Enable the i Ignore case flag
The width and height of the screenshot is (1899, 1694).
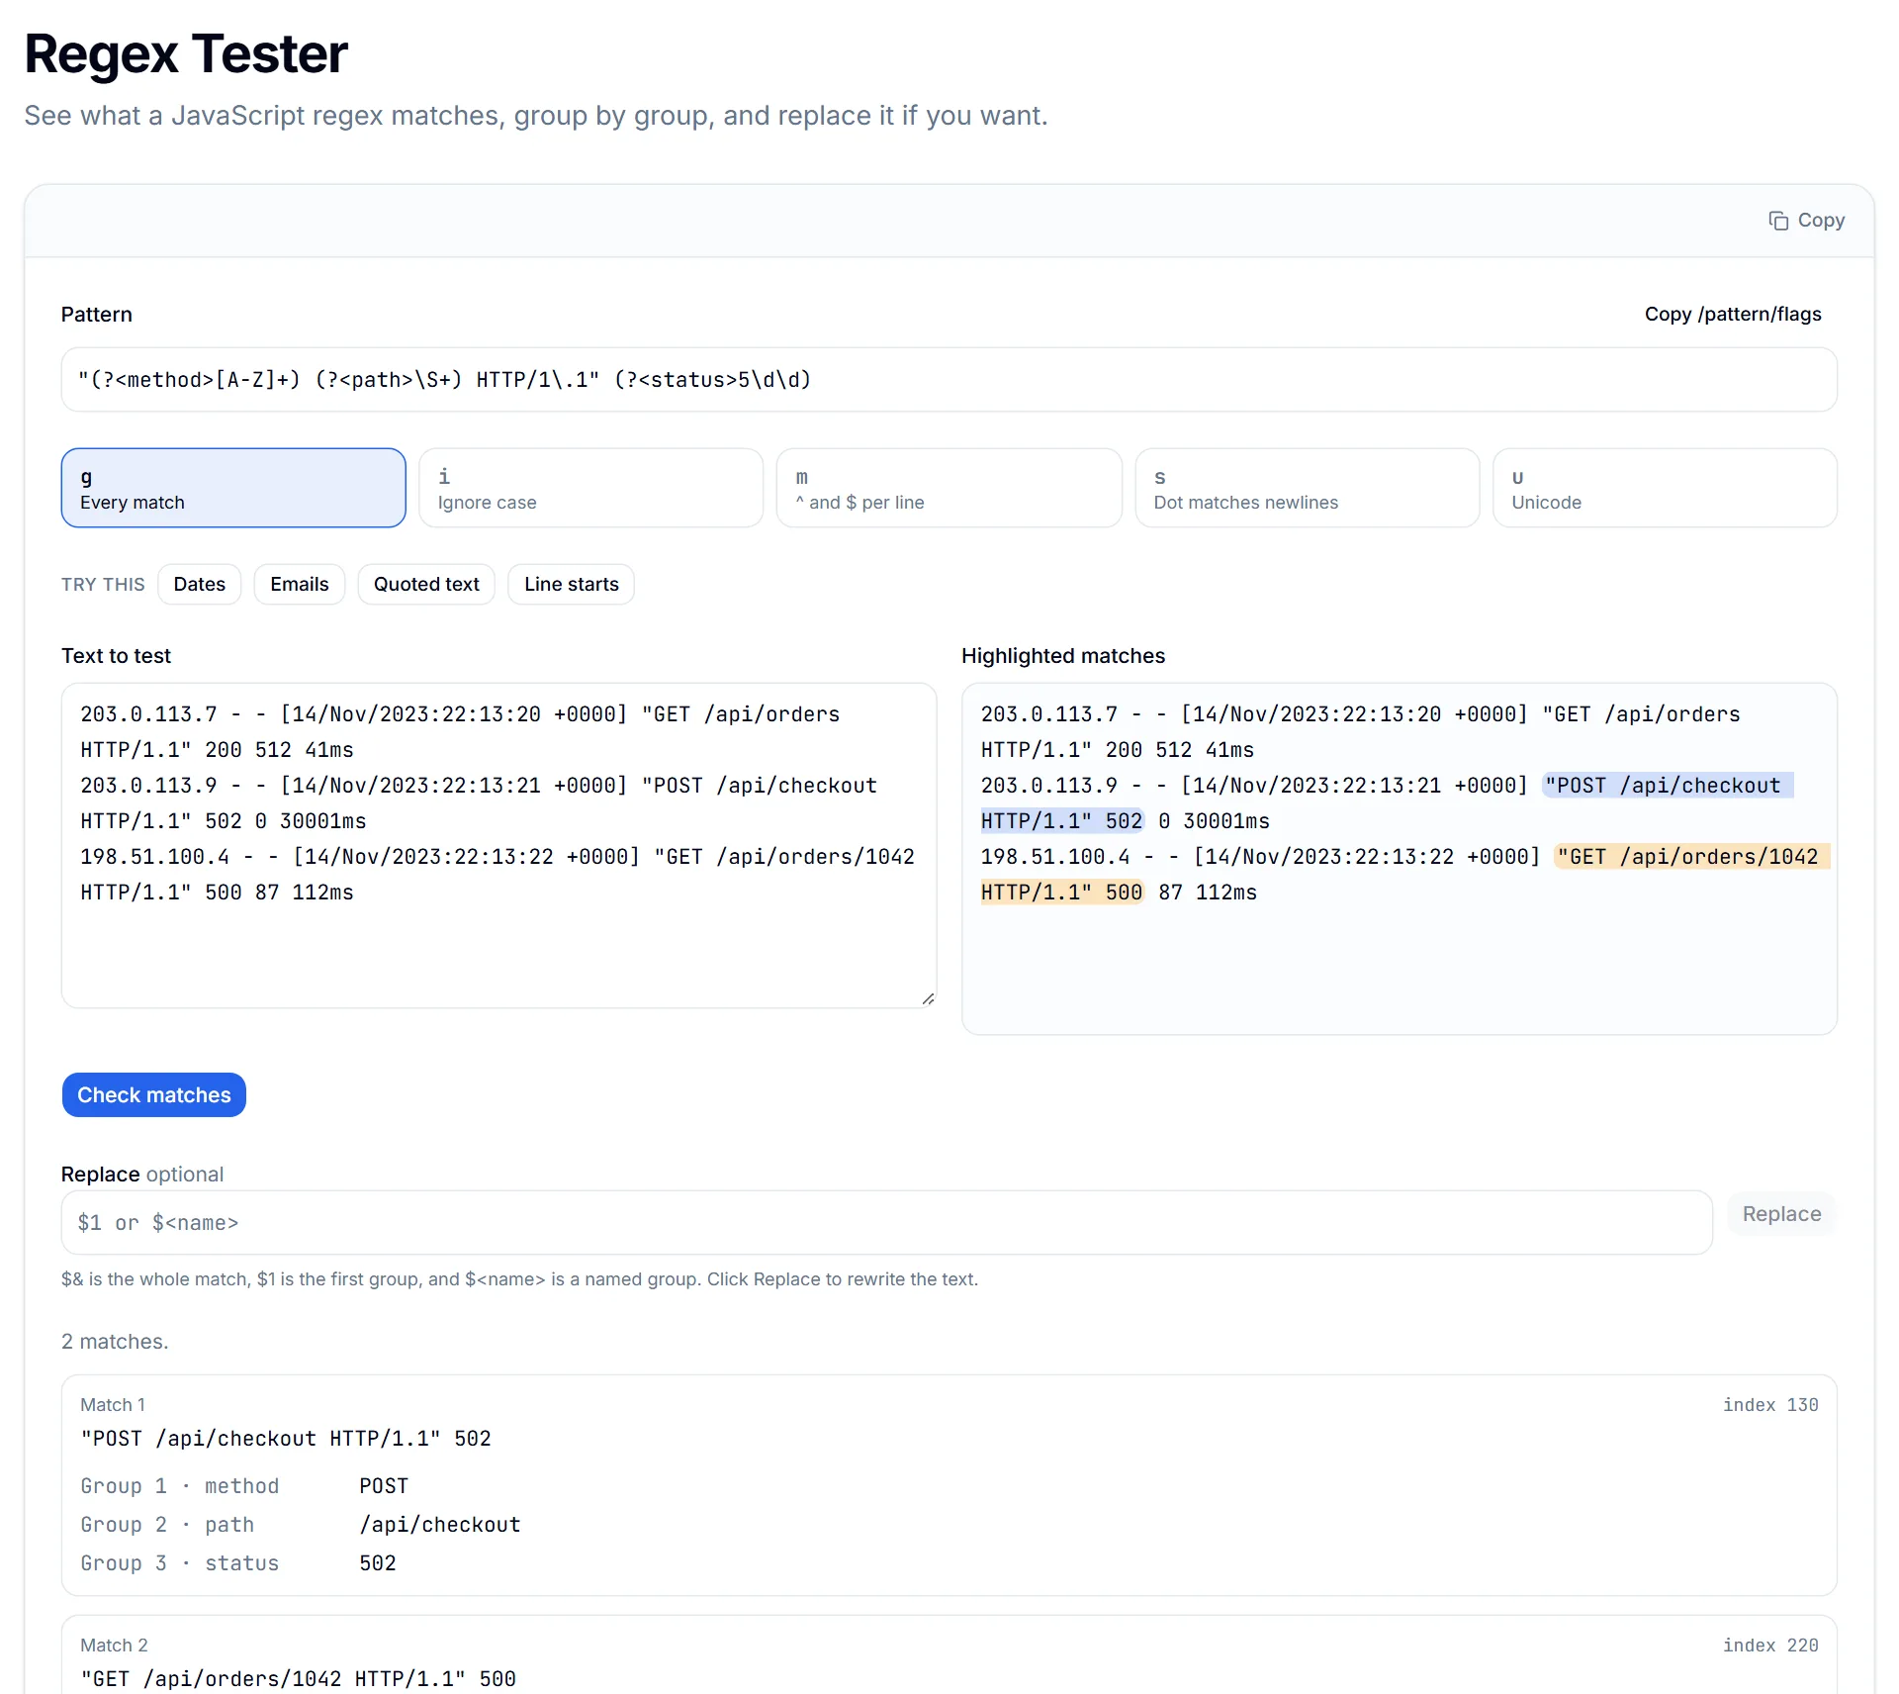[591, 488]
